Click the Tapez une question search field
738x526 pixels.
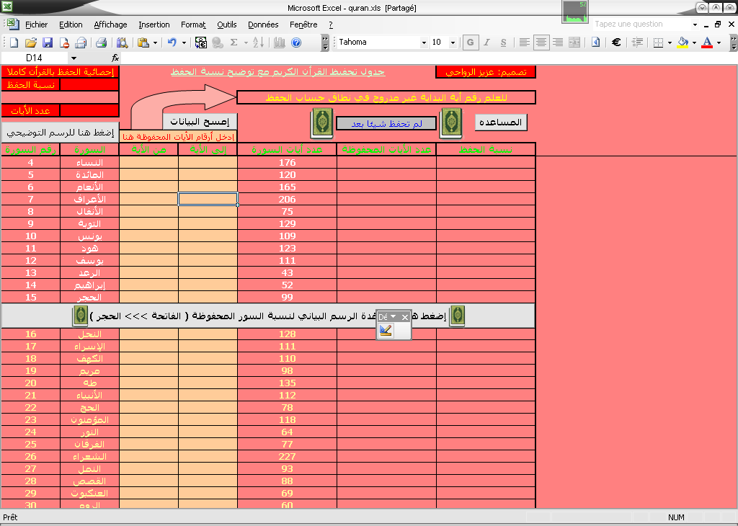pyautogui.click(x=641, y=24)
